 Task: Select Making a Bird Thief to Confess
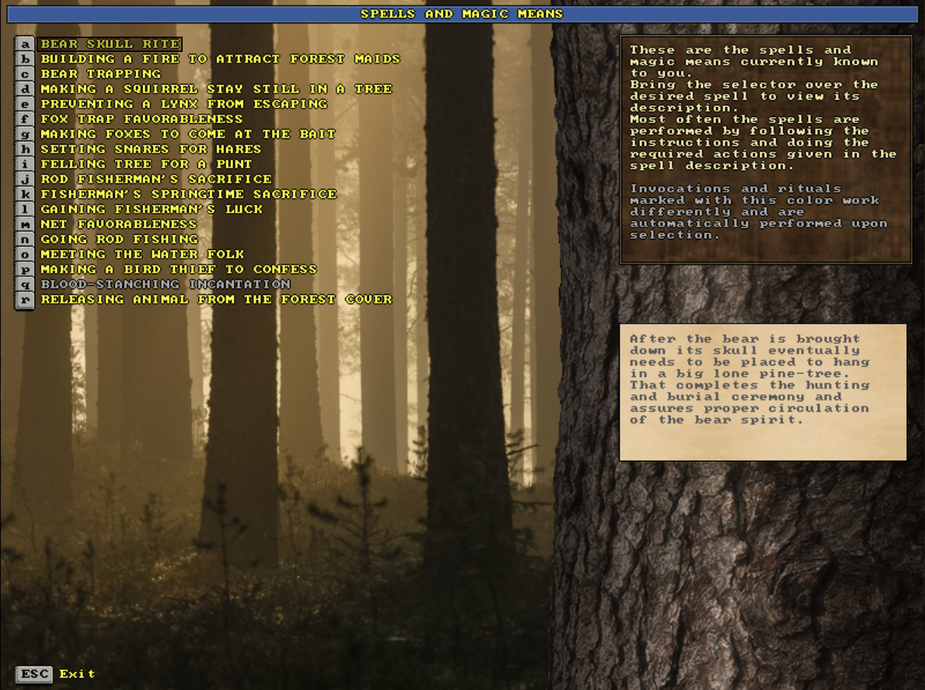pyautogui.click(x=178, y=270)
